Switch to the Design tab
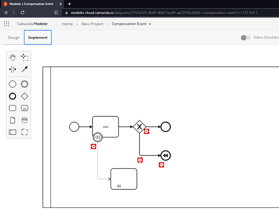 coord(14,37)
